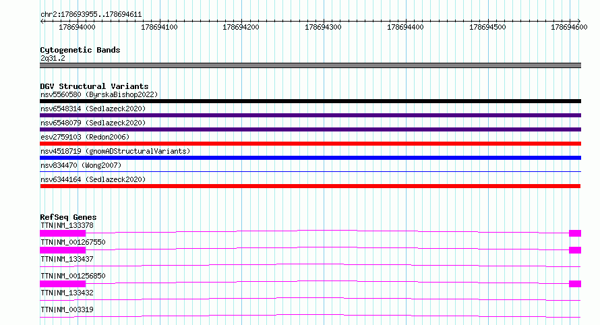Click right exon block of TTN|NM_133378

[x=575, y=233]
